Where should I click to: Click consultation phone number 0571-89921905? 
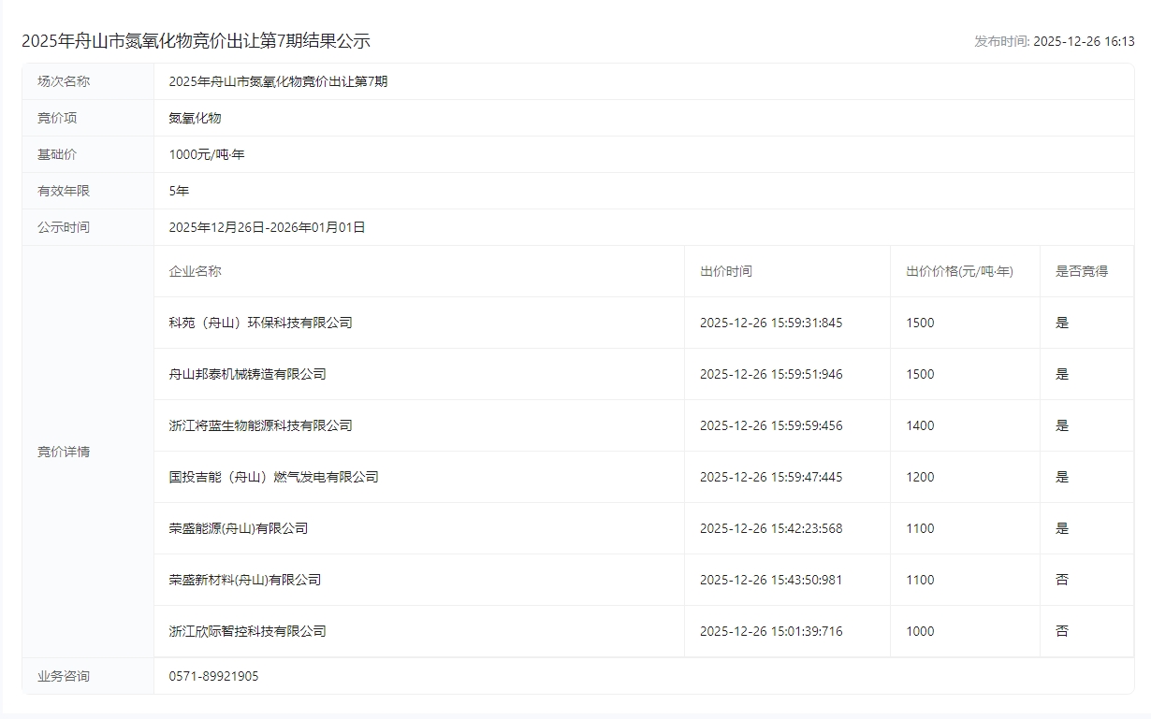click(213, 676)
